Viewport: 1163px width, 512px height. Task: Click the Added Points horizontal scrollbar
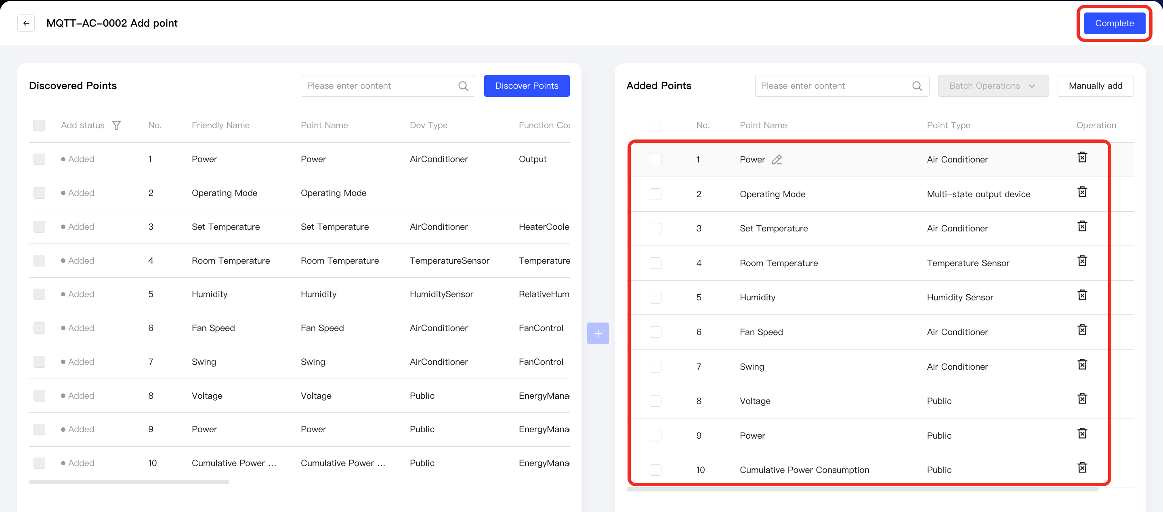pyautogui.click(x=863, y=489)
